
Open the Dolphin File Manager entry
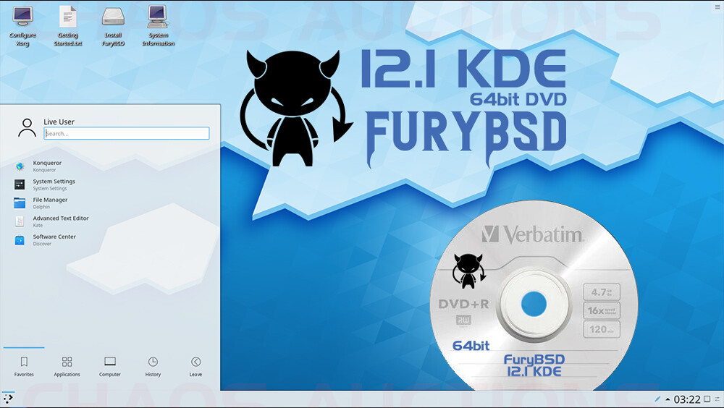[x=111, y=203]
